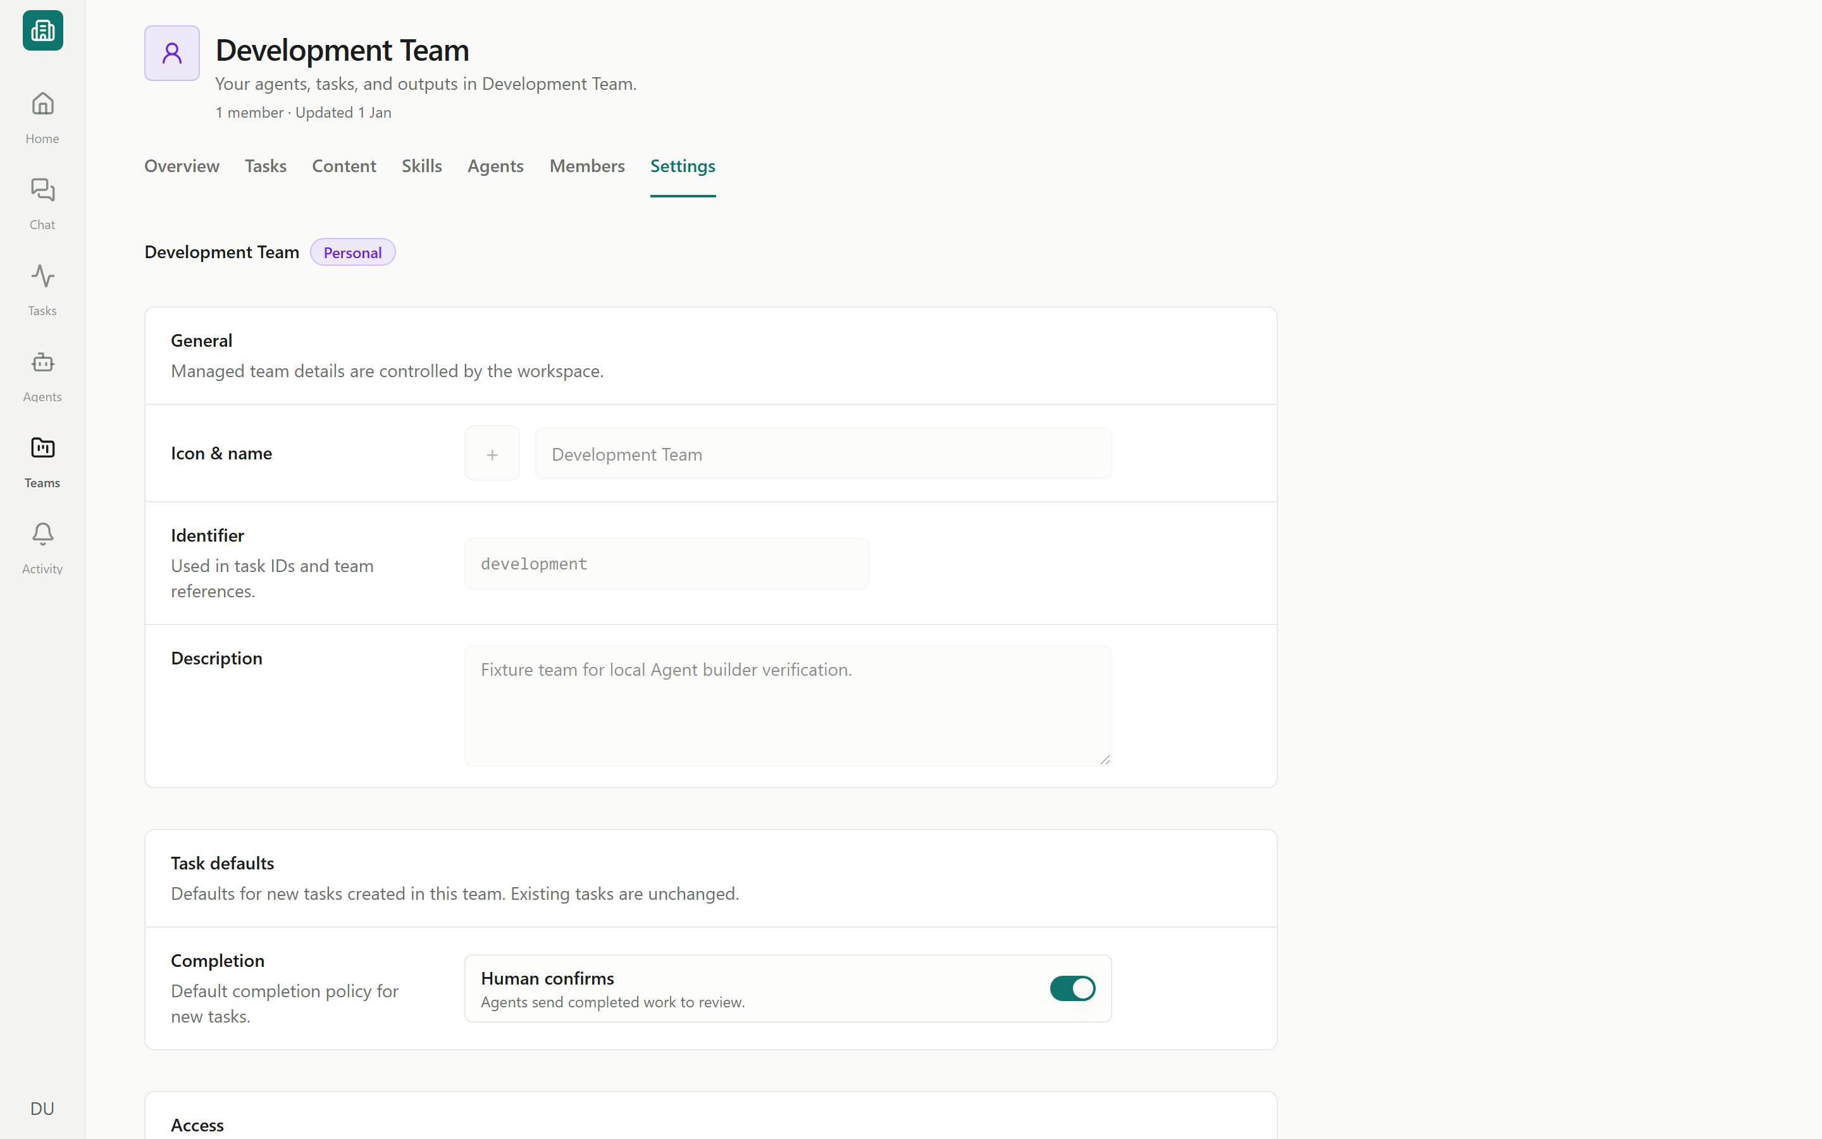The width and height of the screenshot is (1822, 1139).
Task: Toggle the Human confirms switch
Action: [1072, 988]
